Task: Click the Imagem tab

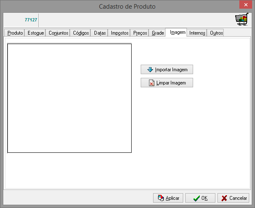Action: point(177,32)
